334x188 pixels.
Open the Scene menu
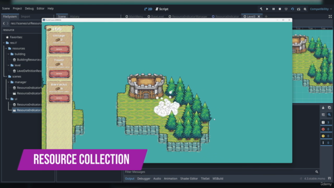click(6, 8)
